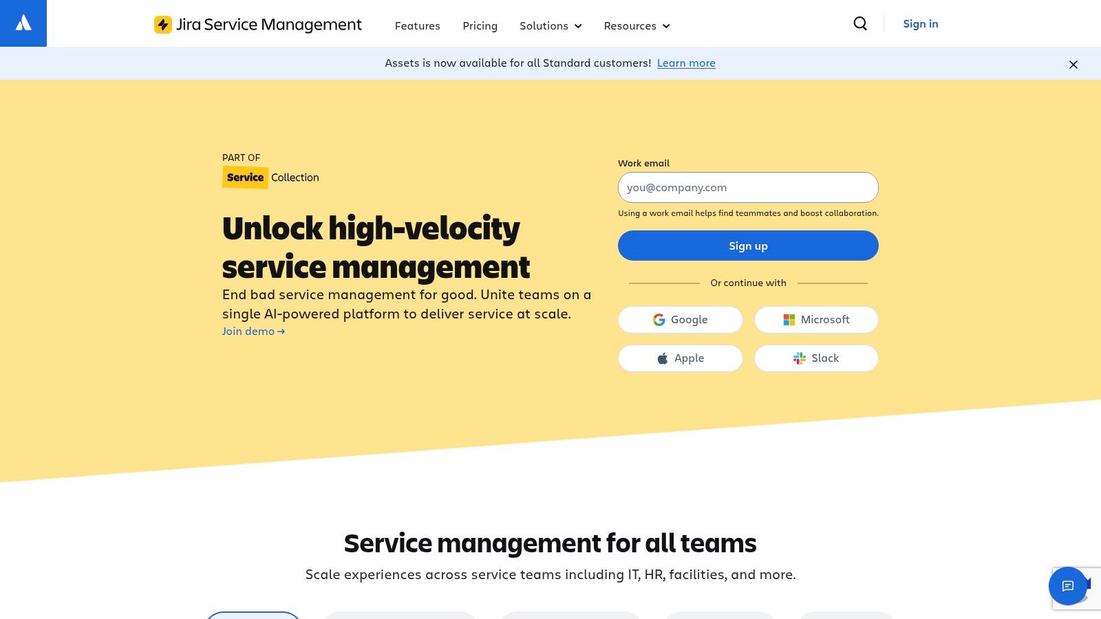This screenshot has width=1101, height=619.
Task: Expand the Solutions dropdown
Action: click(550, 25)
